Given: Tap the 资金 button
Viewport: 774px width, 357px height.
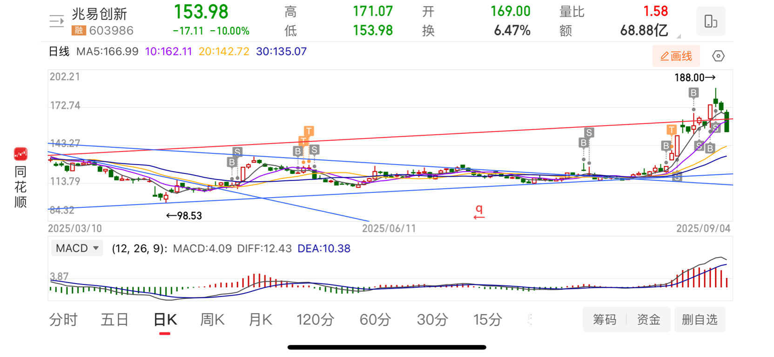Looking at the screenshot, I should tap(649, 320).
